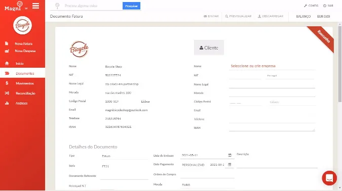Image resolution: width=342 pixels, height=191 pixels.
Task: Click the client Morada field
Action: click(x=272, y=93)
